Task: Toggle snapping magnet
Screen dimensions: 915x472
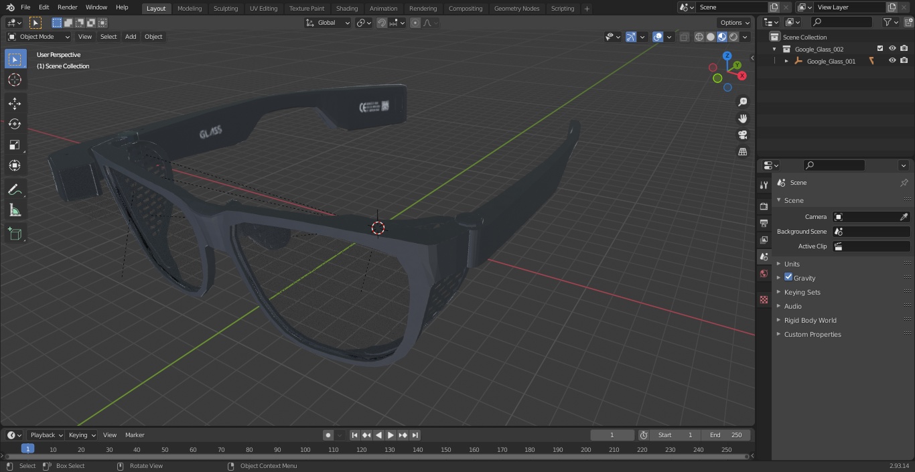Action: pyautogui.click(x=381, y=23)
